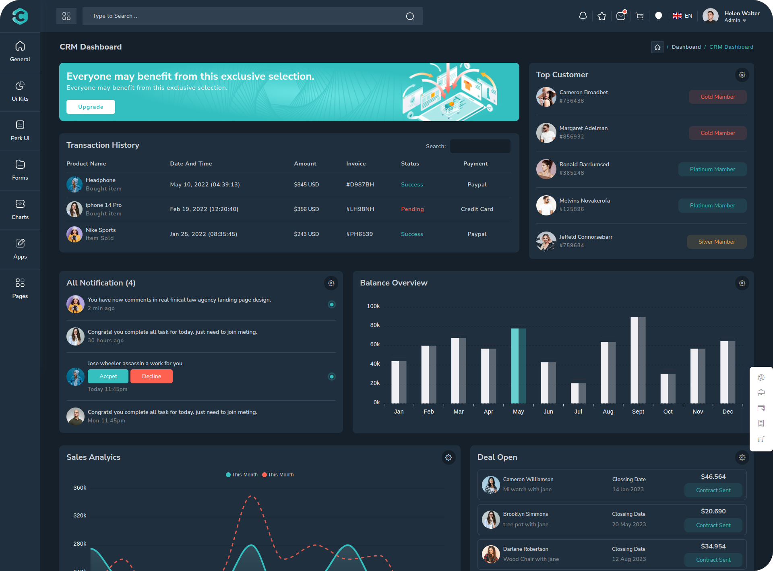The height and width of the screenshot is (571, 773).
Task: Toggle radio dot on Jose wheeler notification
Action: point(331,377)
